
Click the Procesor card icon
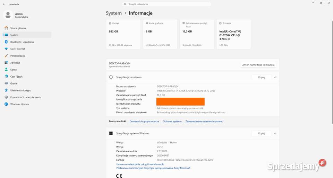[x=220, y=23]
